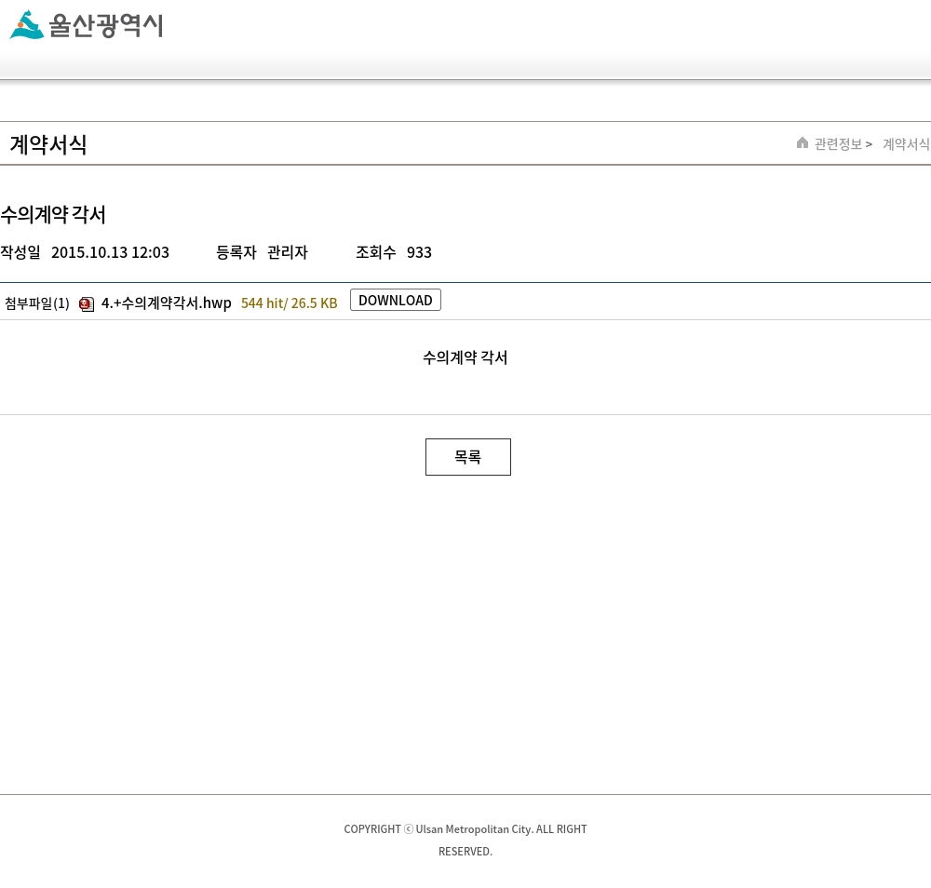Screen dimensions: 931x888
Task: Click the date 2015.10.13 12:03
Action: click(x=110, y=252)
